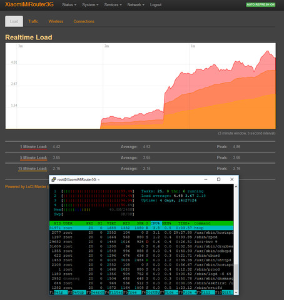The image size is (284, 300).
Task: Click F6 SortBy in htop footer
Action: [151, 292]
